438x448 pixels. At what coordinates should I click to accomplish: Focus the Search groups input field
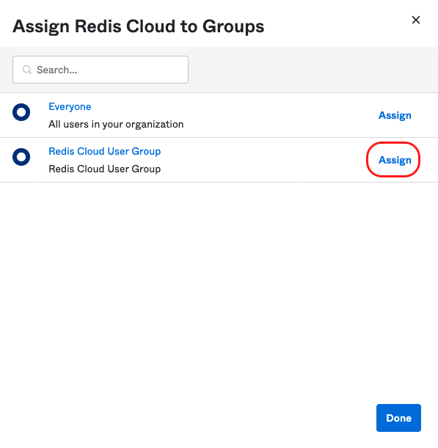pyautogui.click(x=101, y=70)
